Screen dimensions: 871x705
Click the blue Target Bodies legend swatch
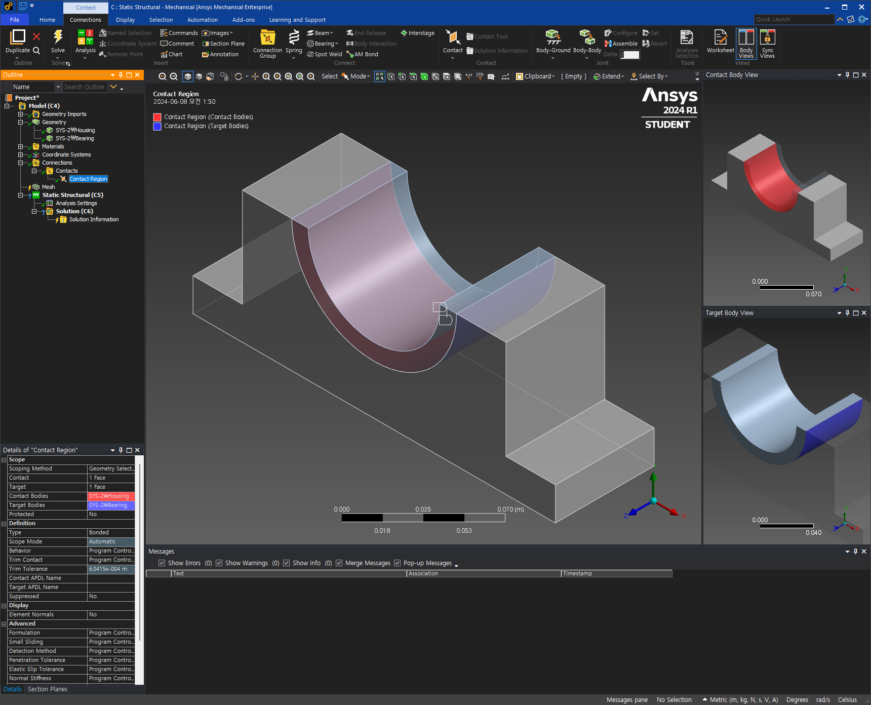point(157,126)
